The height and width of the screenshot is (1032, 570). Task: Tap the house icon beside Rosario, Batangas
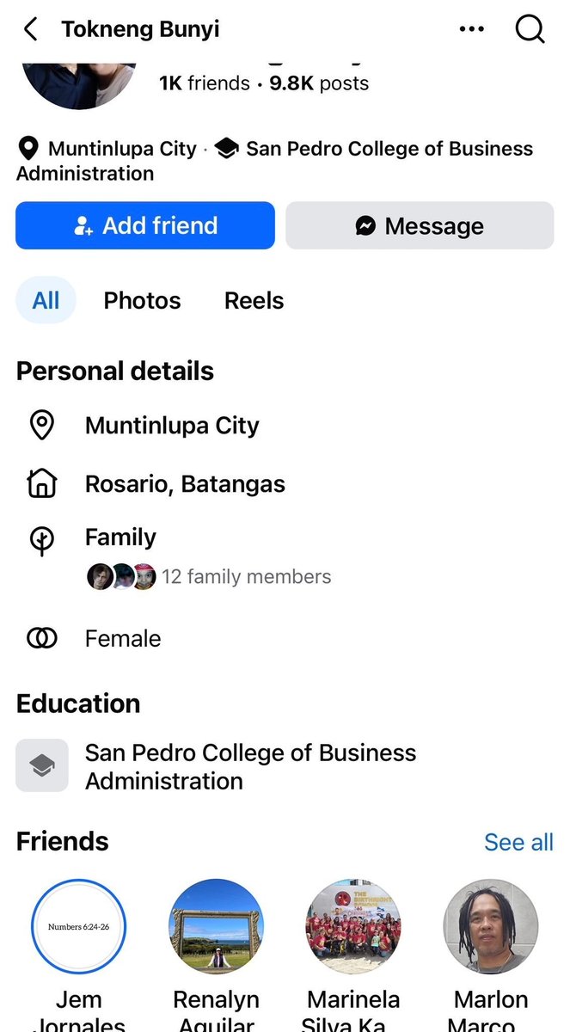click(x=41, y=484)
